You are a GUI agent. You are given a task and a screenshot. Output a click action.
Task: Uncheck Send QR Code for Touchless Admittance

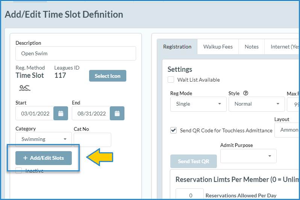click(173, 130)
